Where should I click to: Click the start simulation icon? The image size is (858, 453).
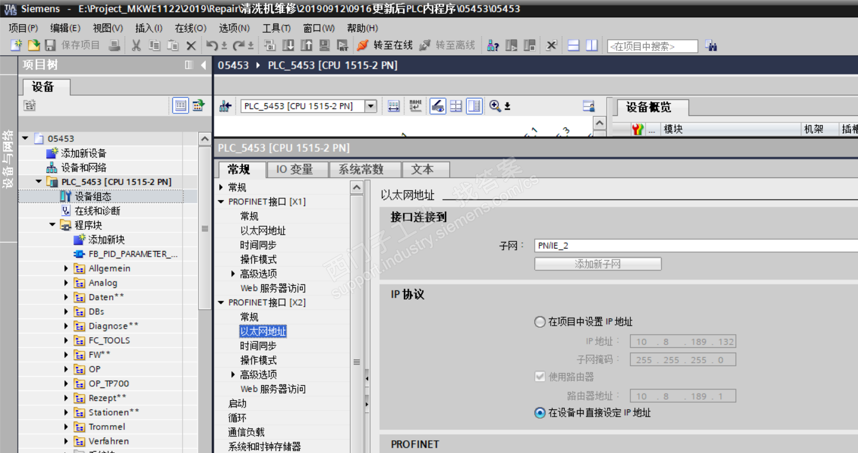[x=325, y=45]
